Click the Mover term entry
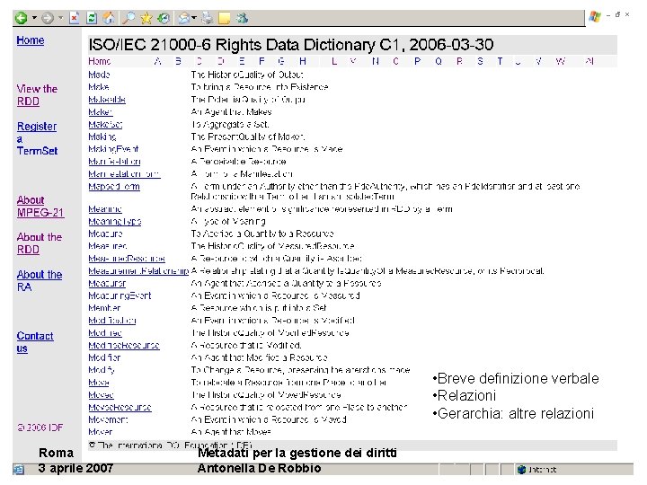 pos(101,432)
